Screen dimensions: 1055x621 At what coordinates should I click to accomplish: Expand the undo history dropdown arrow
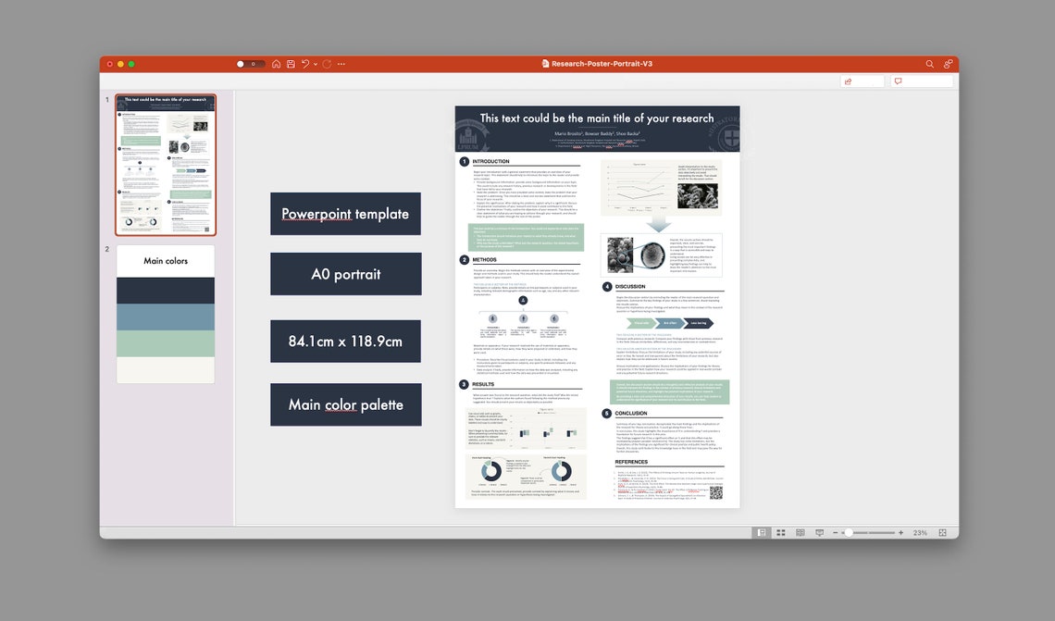tap(316, 64)
